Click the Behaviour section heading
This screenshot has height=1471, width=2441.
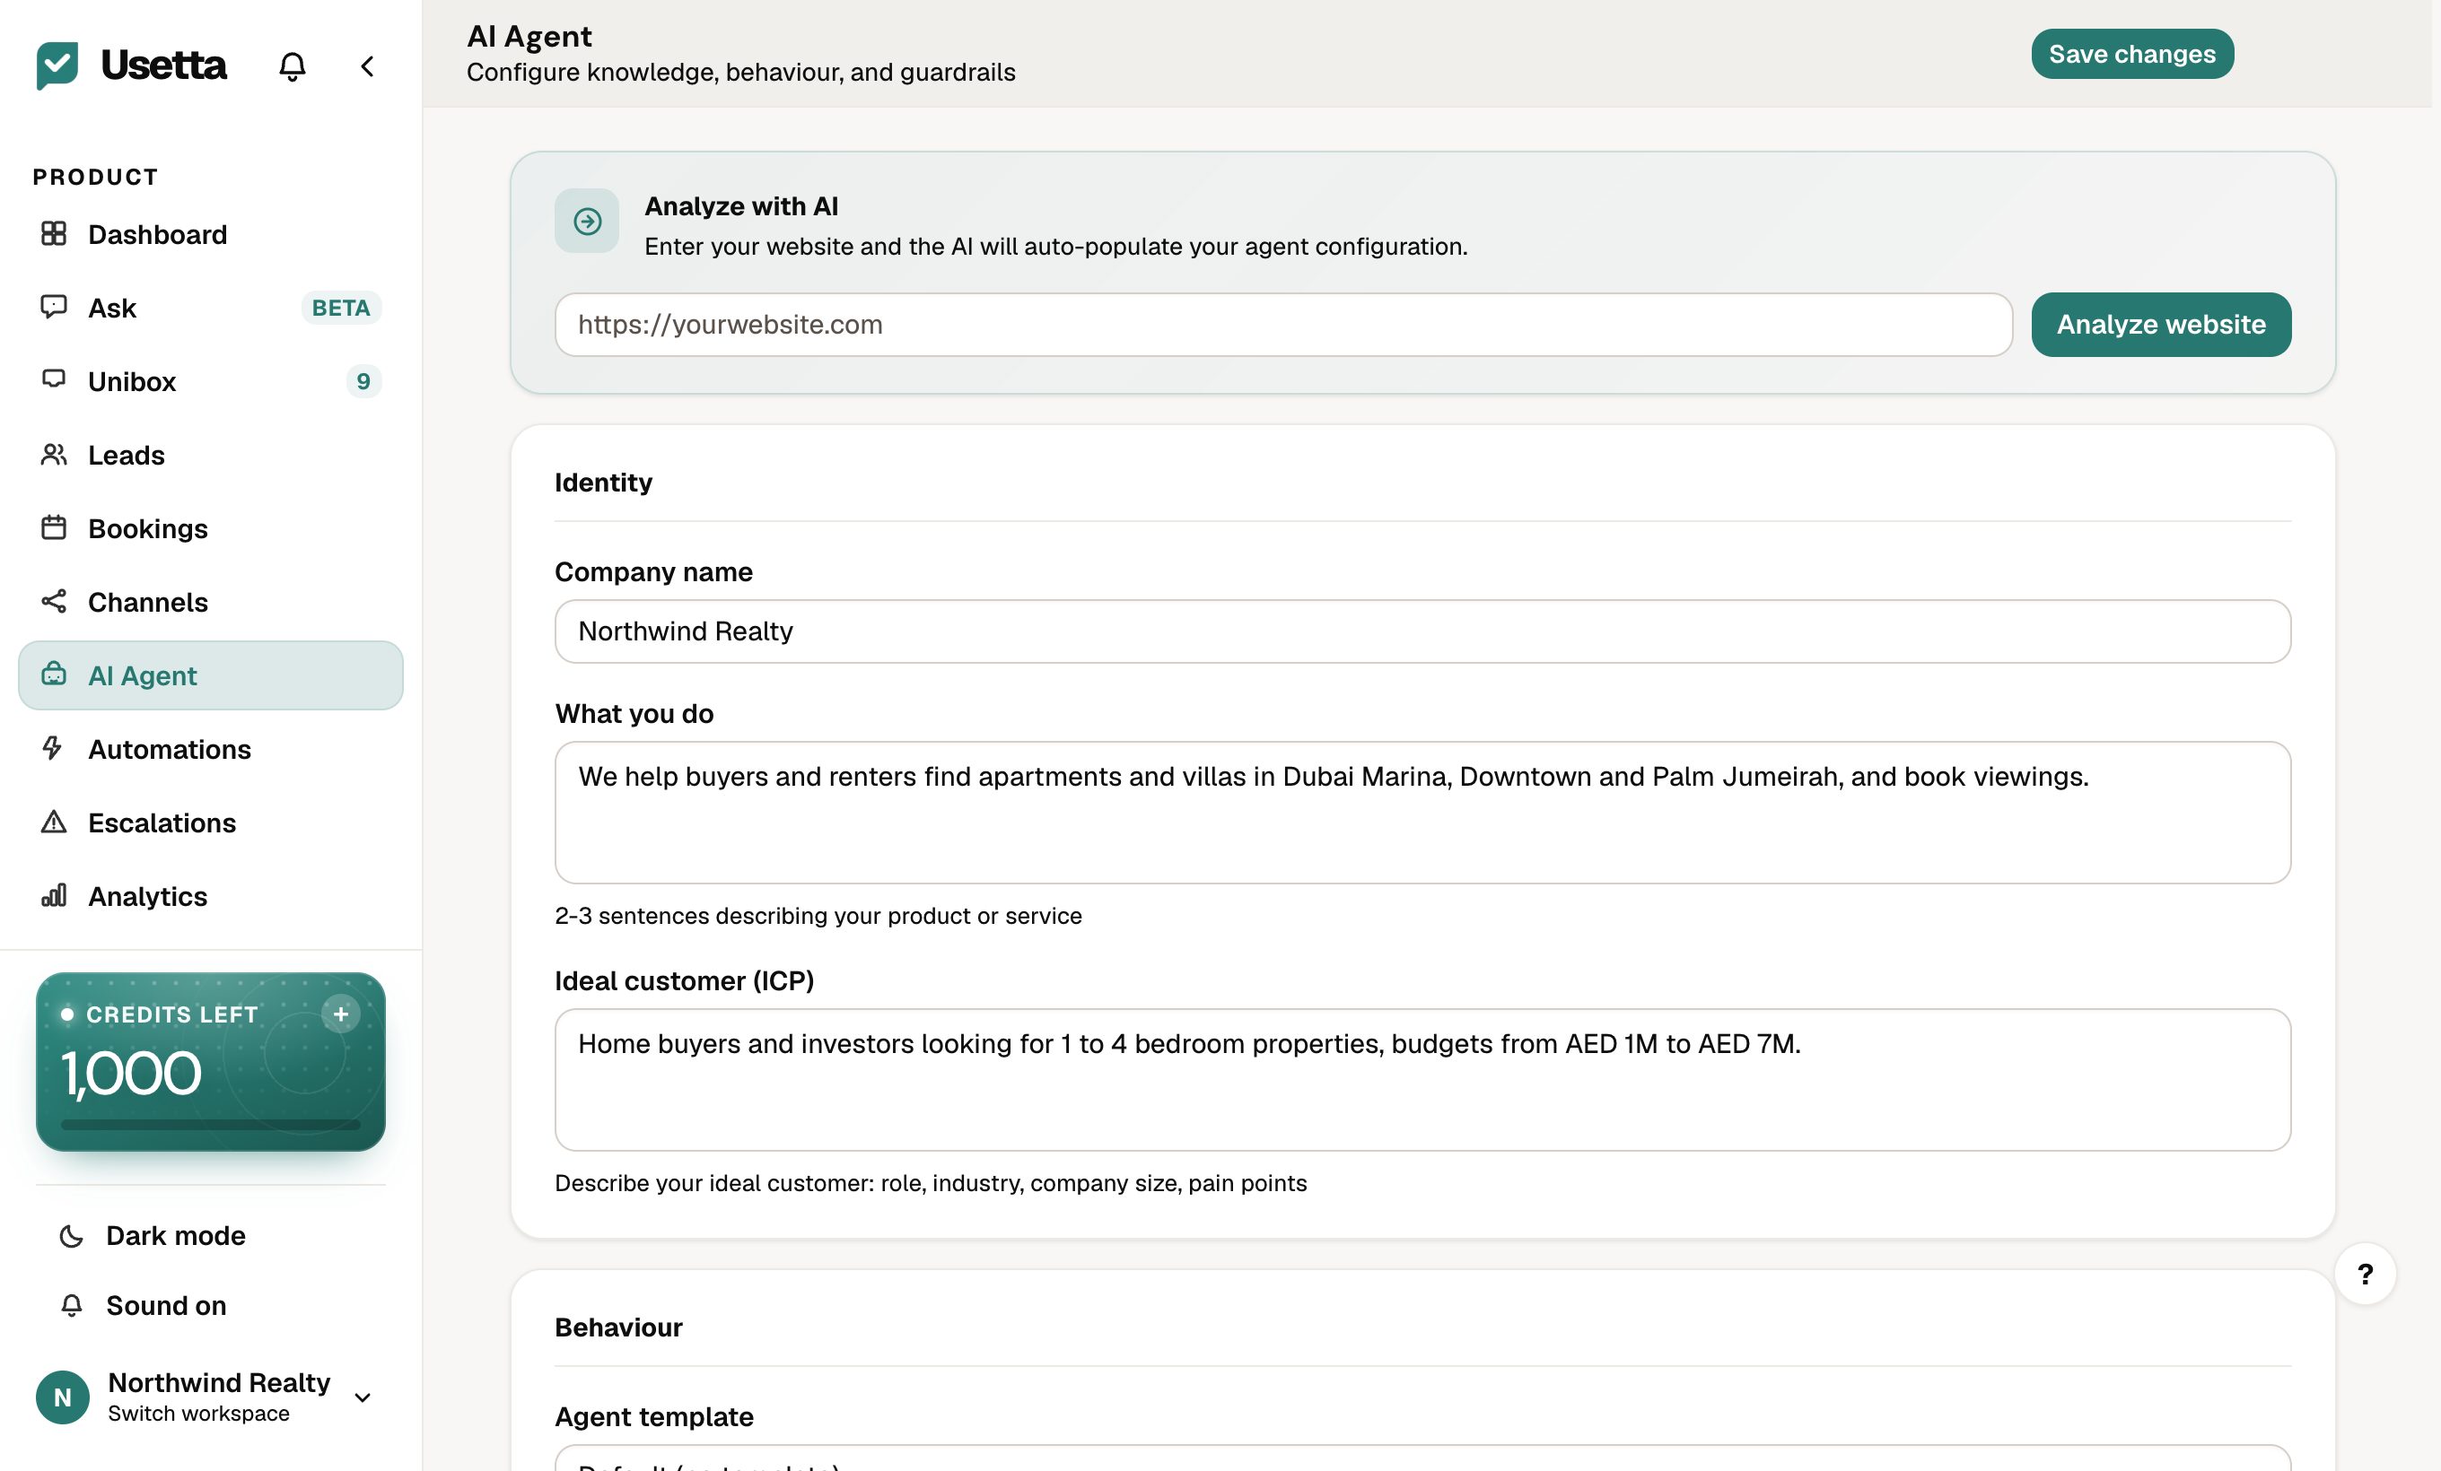[x=618, y=1327]
